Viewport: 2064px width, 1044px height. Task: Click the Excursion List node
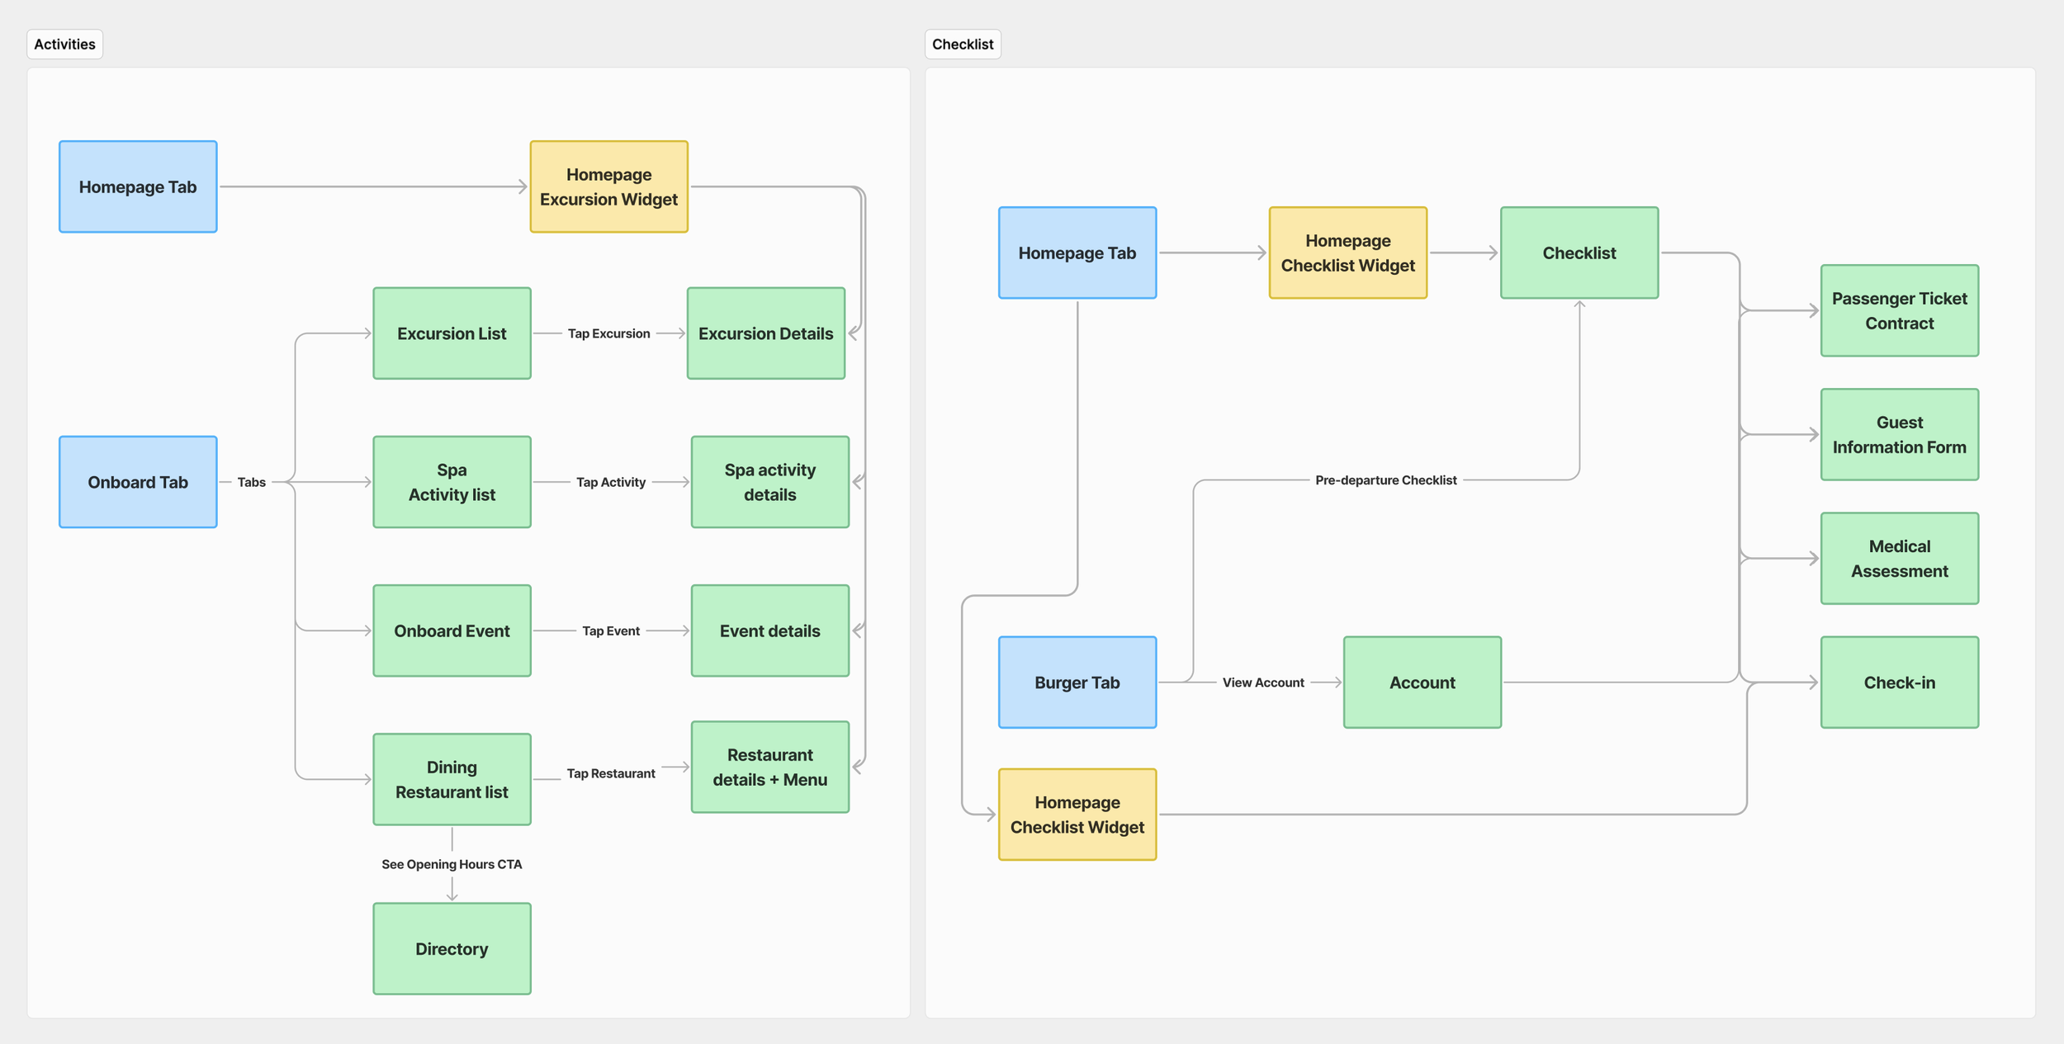point(452,333)
